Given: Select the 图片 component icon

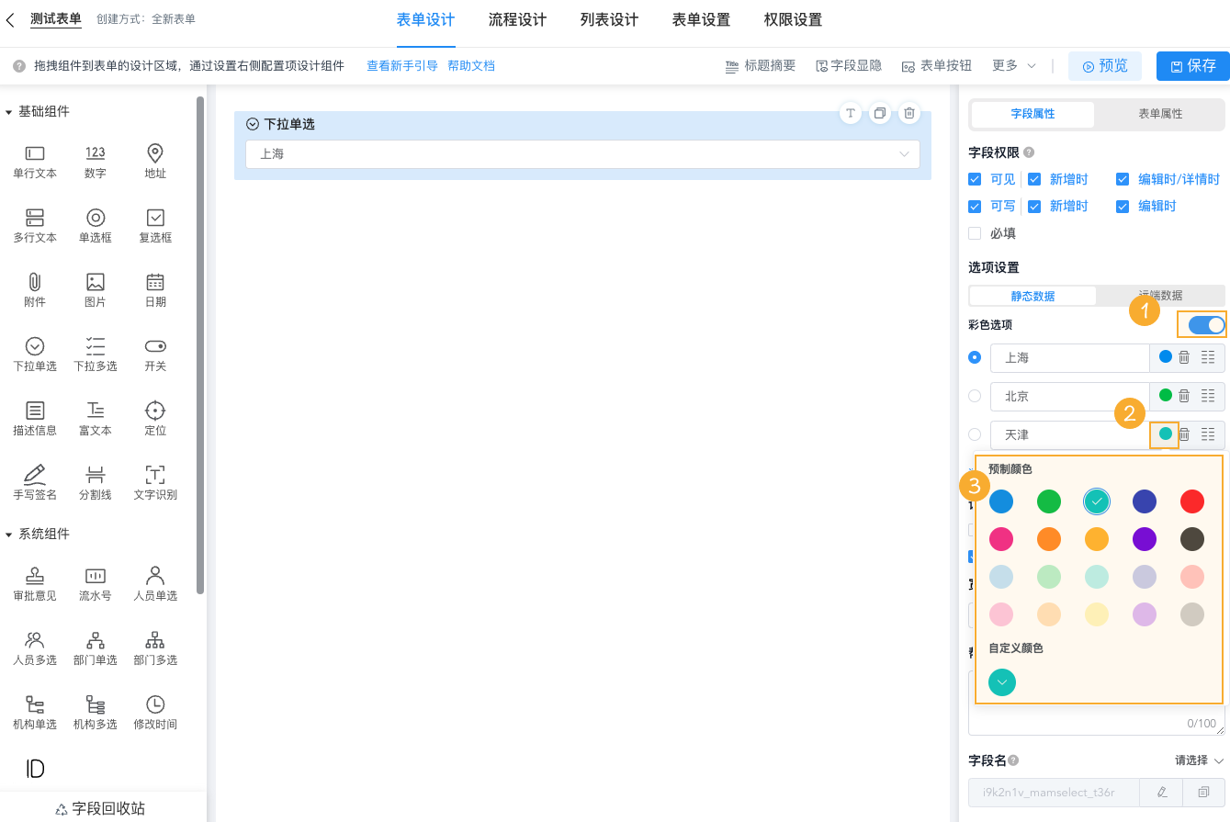Looking at the screenshot, I should tap(95, 287).
